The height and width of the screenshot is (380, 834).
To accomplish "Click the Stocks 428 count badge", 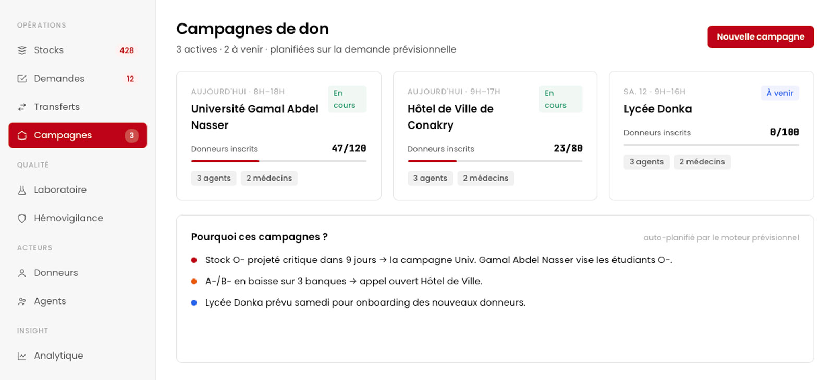I will [x=127, y=50].
